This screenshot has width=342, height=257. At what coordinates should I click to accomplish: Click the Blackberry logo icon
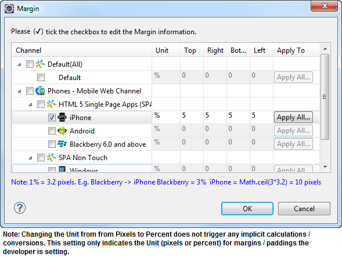(62, 144)
